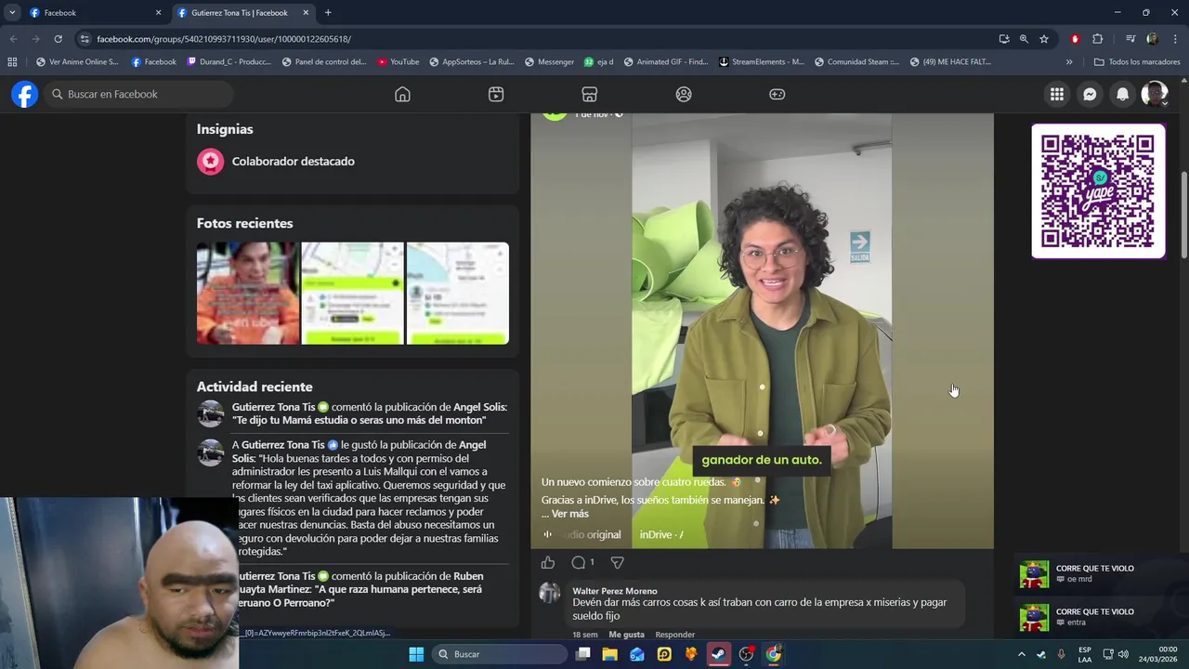Image resolution: width=1189 pixels, height=669 pixels.
Task: Open Marketplace storefront icon
Action: click(589, 94)
